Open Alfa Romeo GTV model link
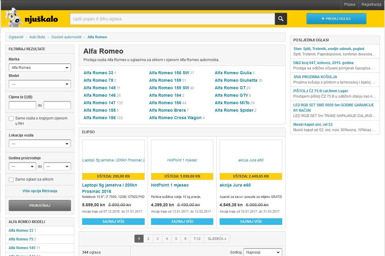 [231, 95]
